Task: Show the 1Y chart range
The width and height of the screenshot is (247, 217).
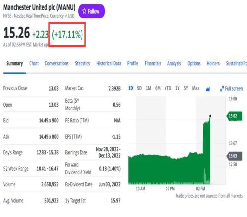Action: pyautogui.click(x=177, y=88)
